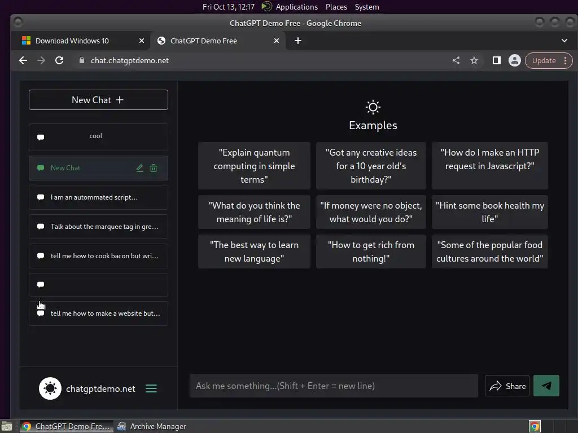Open the System menu
Viewport: 578px width, 433px height.
coord(367,7)
